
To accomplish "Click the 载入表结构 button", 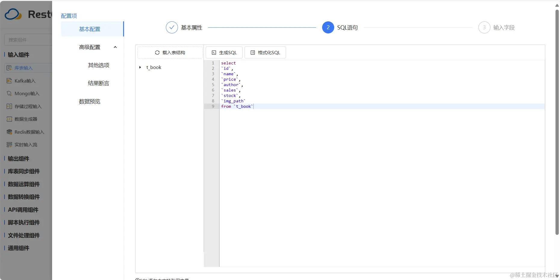I will point(170,52).
